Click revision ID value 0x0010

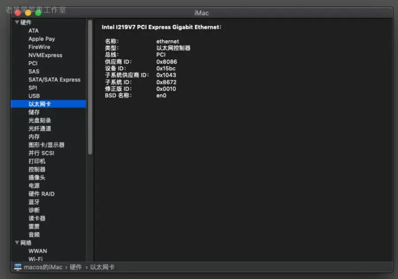point(166,89)
